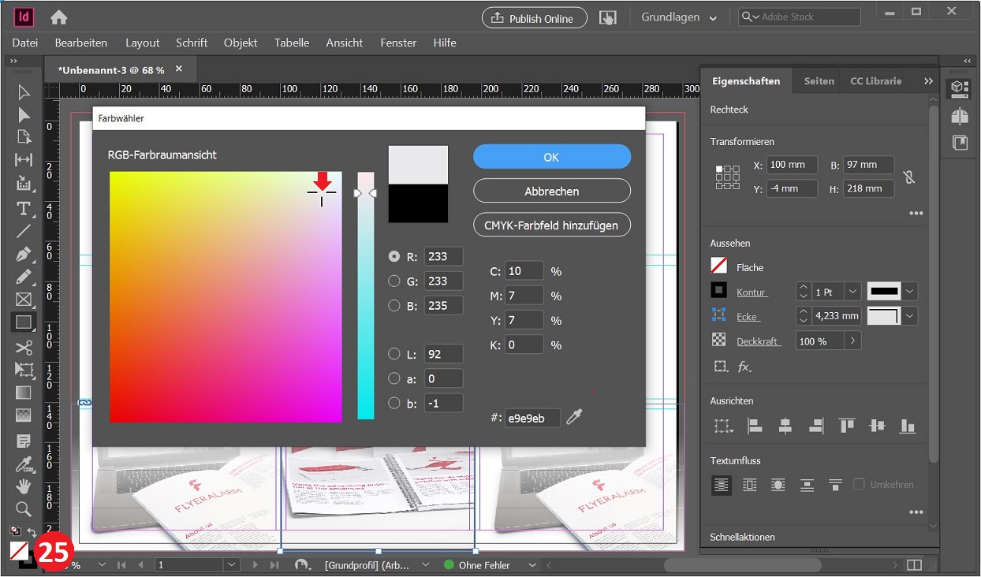Select the L lightness radio button

click(x=394, y=354)
